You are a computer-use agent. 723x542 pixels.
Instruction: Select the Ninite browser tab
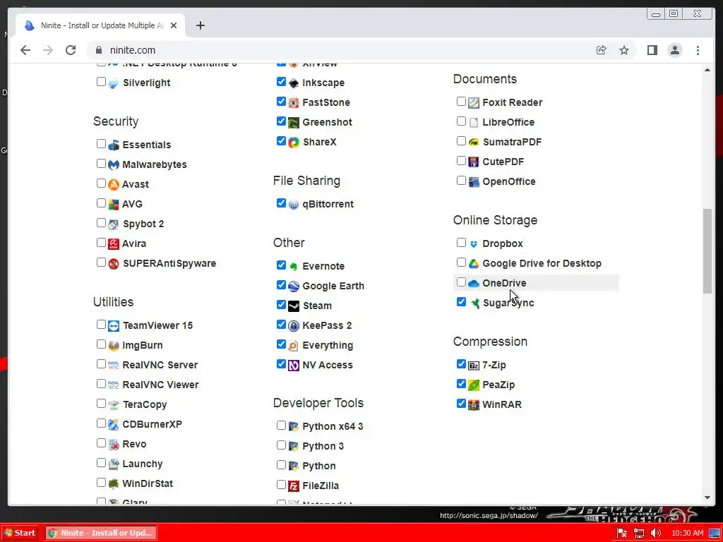[x=100, y=26]
